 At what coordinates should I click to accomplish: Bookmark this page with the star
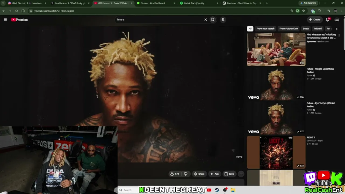coord(303,11)
